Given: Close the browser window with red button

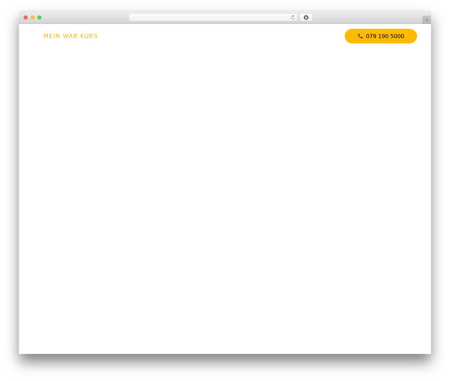Looking at the screenshot, I should pos(26,18).
